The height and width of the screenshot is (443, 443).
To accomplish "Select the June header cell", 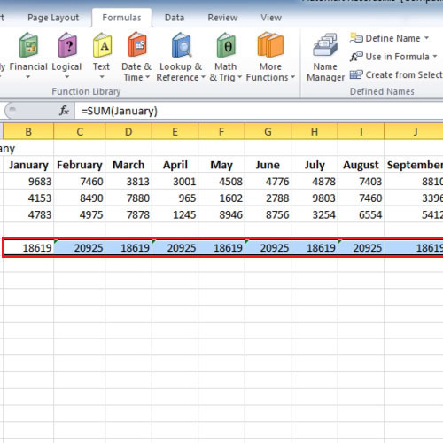I will 268,165.
